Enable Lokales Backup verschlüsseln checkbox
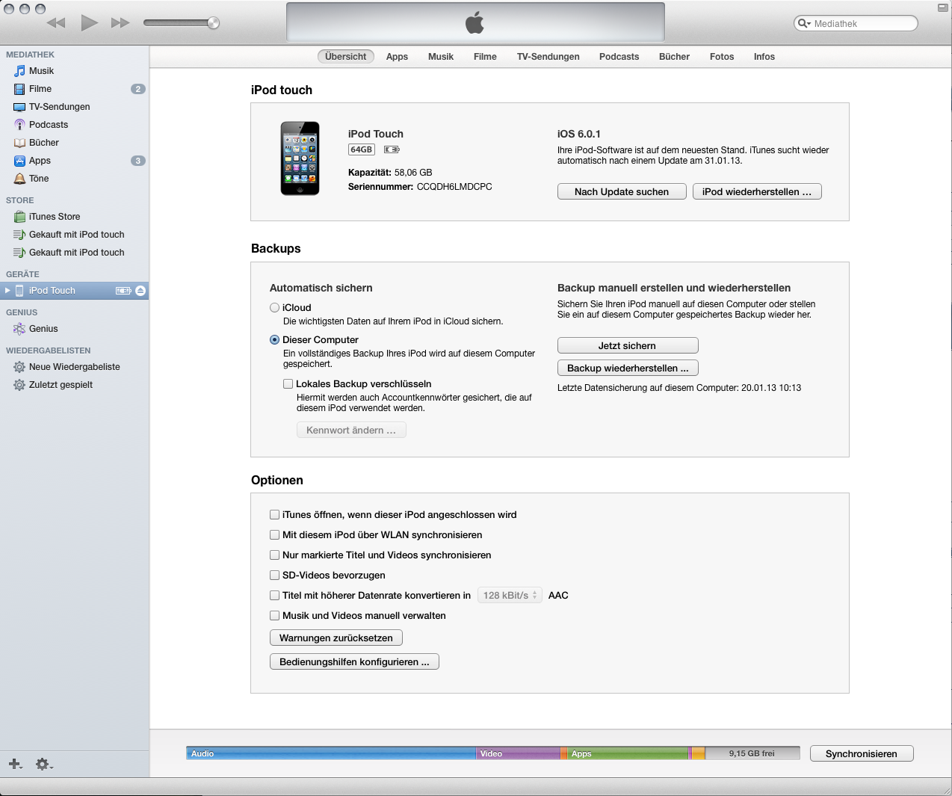This screenshot has width=952, height=796. click(x=288, y=384)
